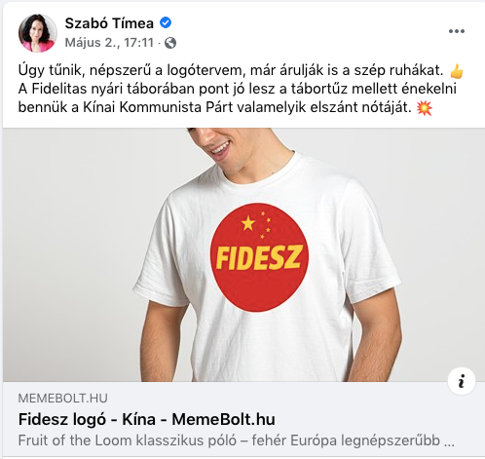
Task: Click the blue verified badge
Action: (166, 22)
